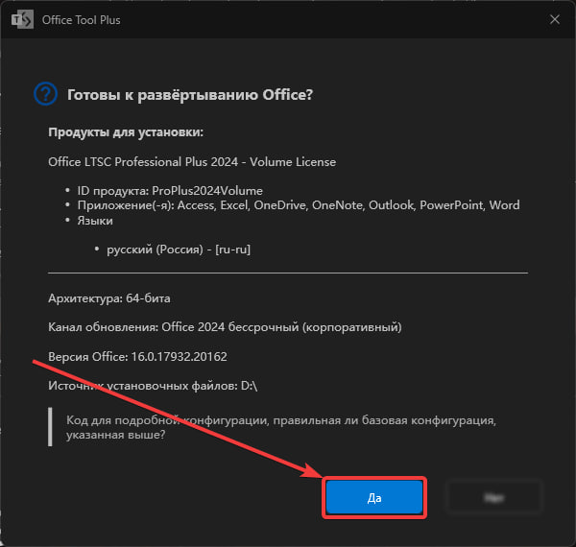
Task: Select the Office LTSC Professional Plus 2024 line
Action: (192, 162)
